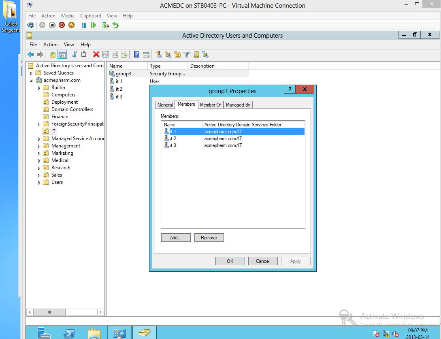
Task: Click the Show/Hide action pane icon
Action: 146,54
